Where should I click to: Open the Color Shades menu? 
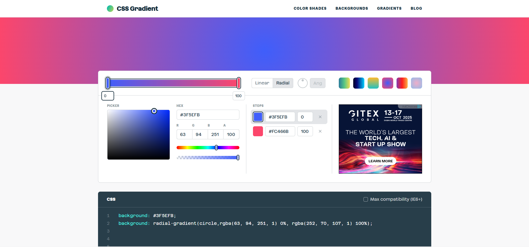point(310,8)
